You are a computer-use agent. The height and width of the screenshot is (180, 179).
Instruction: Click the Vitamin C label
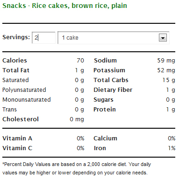click(17, 148)
